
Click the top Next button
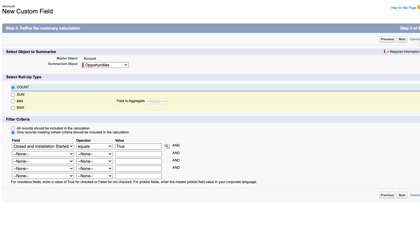click(402, 39)
